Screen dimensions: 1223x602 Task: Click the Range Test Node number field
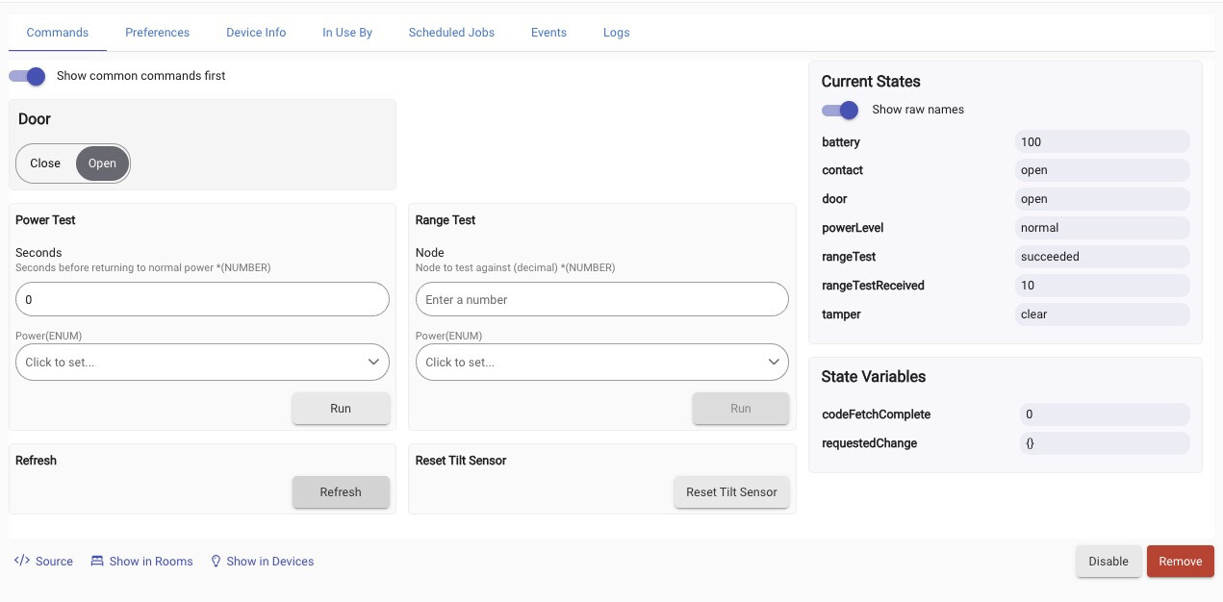[601, 300]
